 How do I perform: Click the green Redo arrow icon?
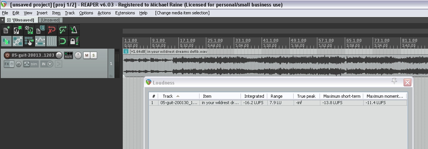(x=62, y=30)
